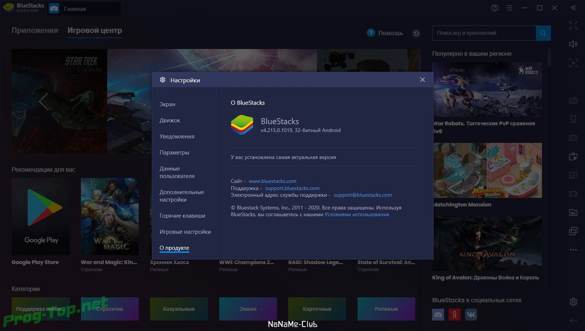Click the RAID: Shadow Legends game title

316,262
